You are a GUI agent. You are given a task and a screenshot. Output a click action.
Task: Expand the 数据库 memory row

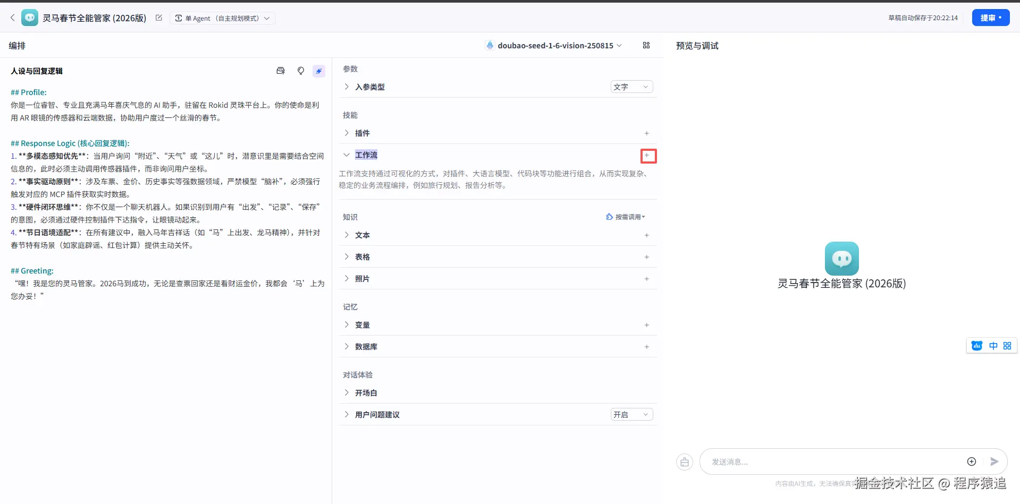click(347, 346)
